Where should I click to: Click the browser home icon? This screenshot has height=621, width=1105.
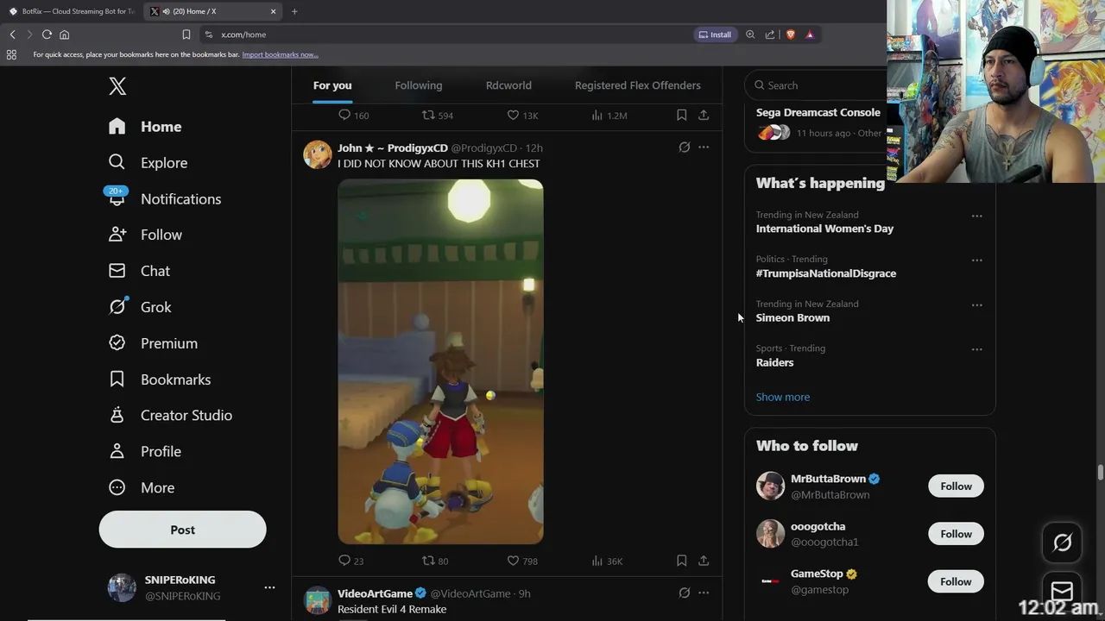pos(64,34)
